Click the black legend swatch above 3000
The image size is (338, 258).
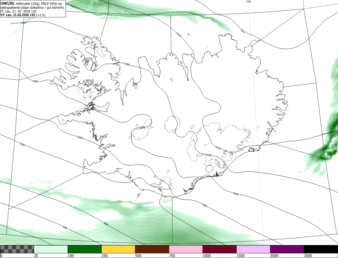tap(321, 249)
